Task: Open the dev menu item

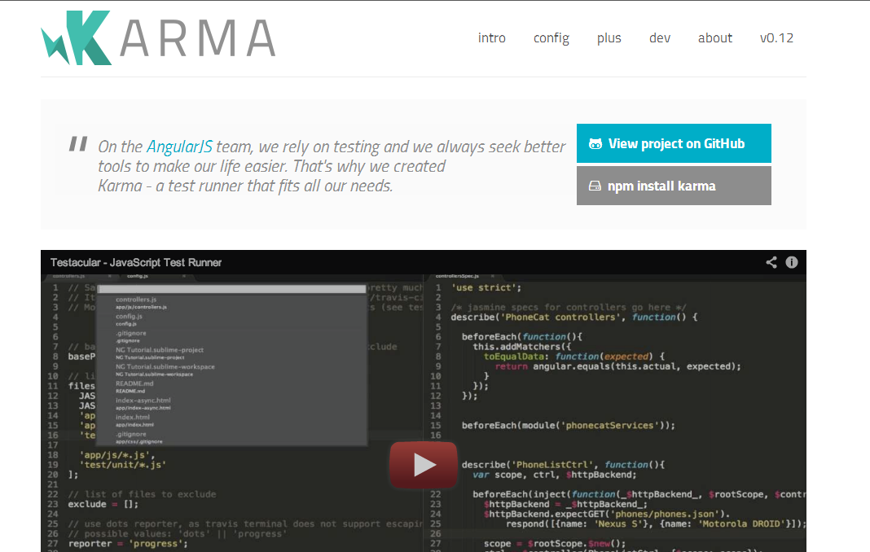Action: pos(660,38)
